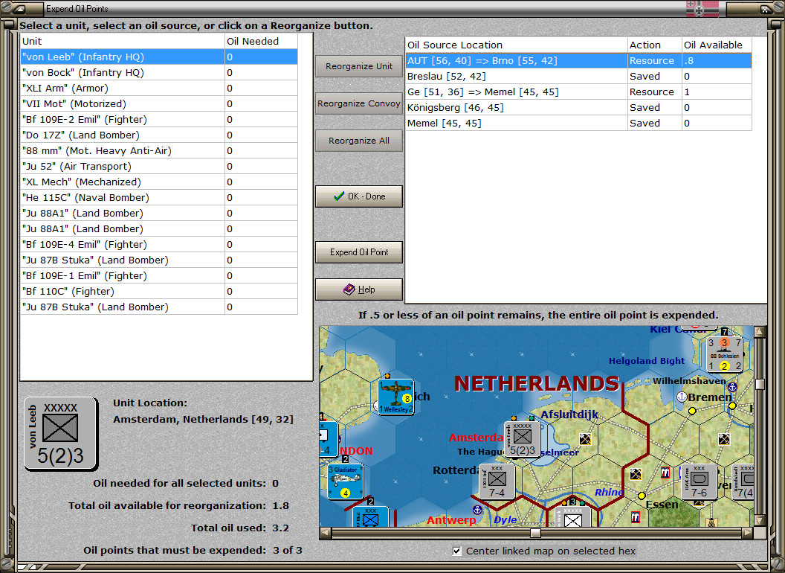Select the "von Leeb" (Infantry HQ) row

coord(159,57)
